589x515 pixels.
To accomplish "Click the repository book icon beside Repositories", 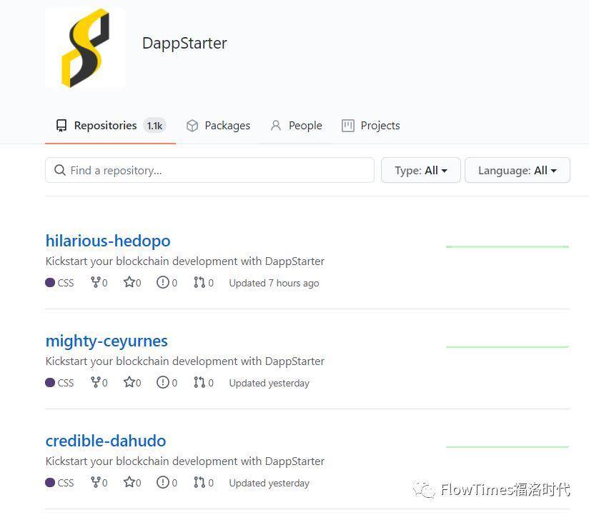I will (61, 125).
